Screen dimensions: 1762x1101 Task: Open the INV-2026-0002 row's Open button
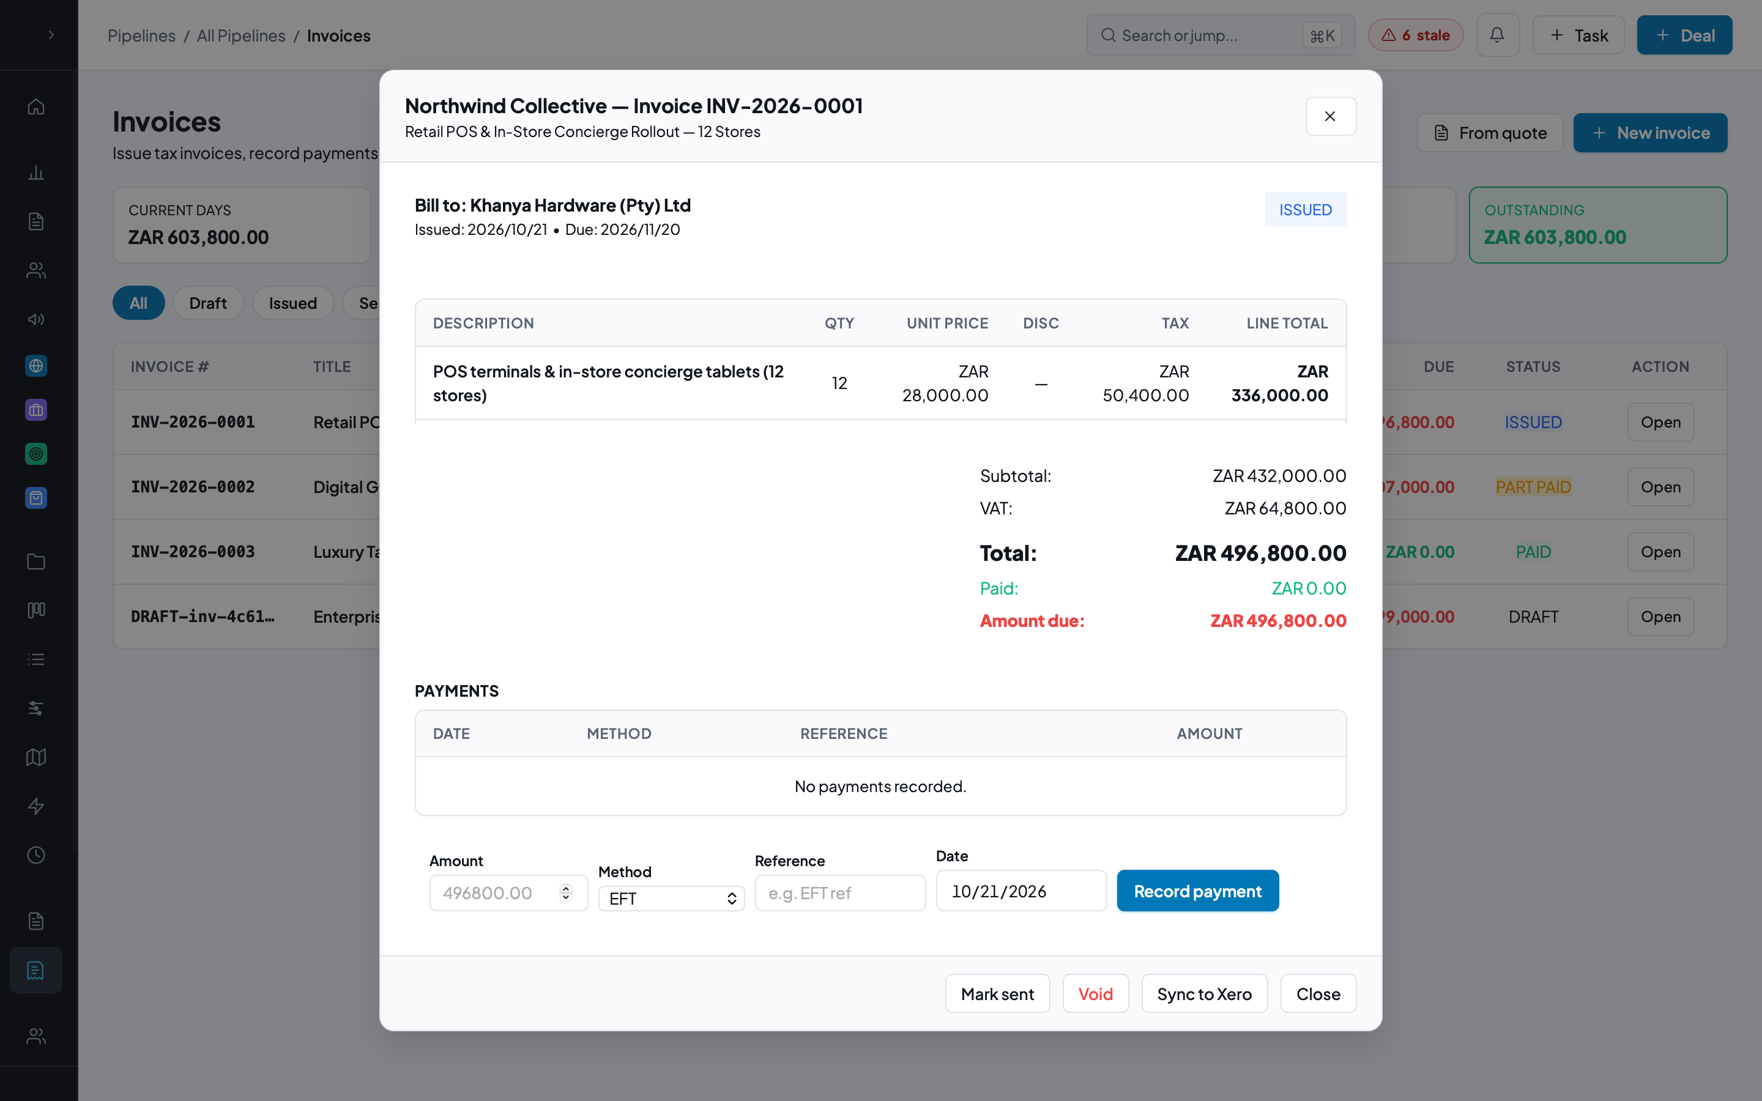[1660, 486]
